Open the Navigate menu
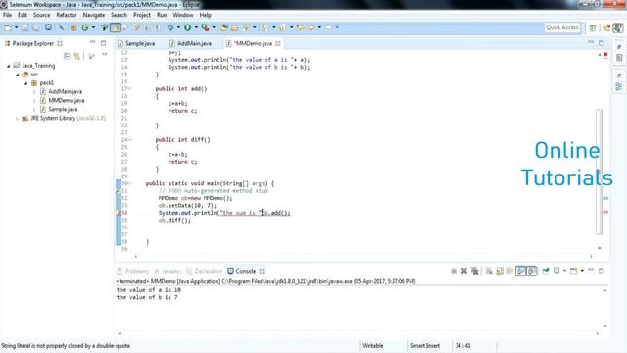The width and height of the screenshot is (627, 353). click(x=94, y=15)
